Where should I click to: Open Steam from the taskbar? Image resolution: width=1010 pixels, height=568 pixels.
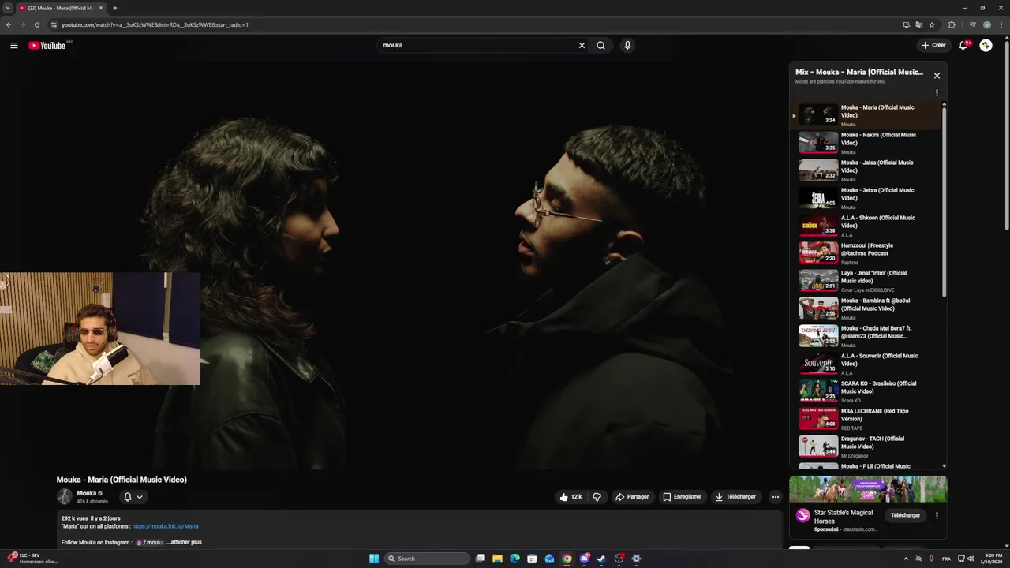click(x=601, y=559)
